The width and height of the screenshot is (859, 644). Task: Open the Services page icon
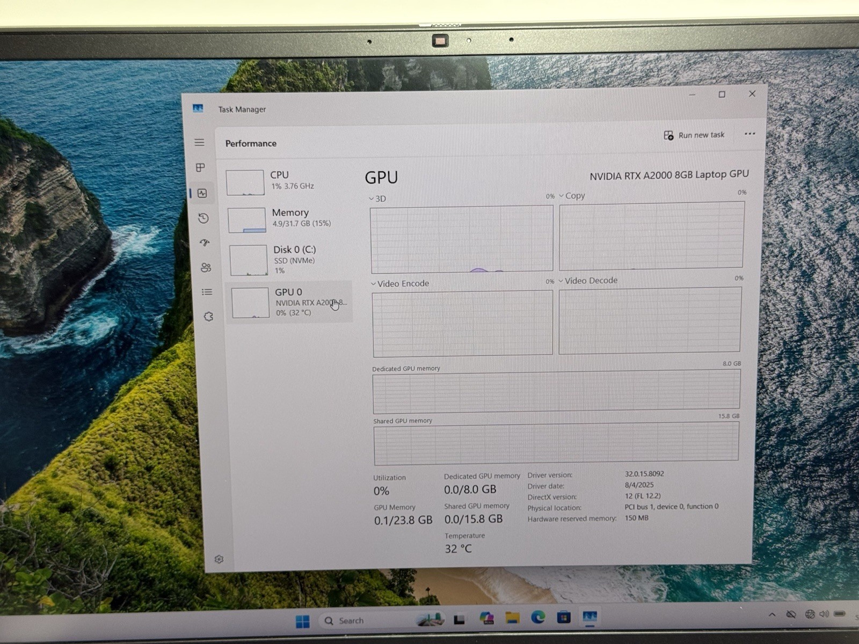tap(208, 317)
